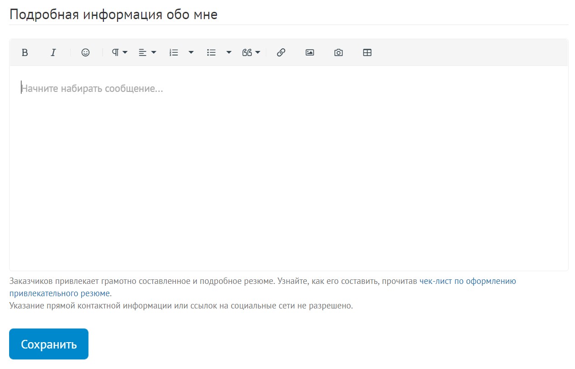Expand the bullet list style arrow
The image size is (575, 369).
229,52
